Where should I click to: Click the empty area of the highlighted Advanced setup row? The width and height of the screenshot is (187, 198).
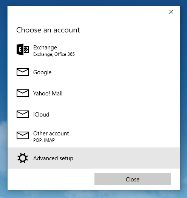(127, 158)
